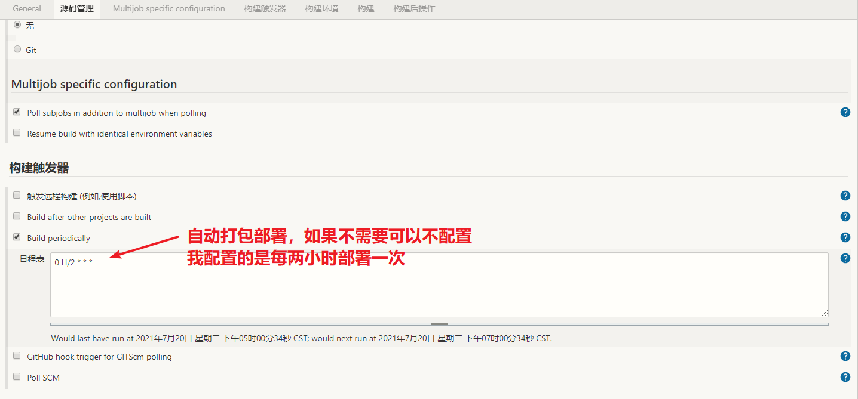
Task: Select the 无 radio button
Action: (17, 24)
